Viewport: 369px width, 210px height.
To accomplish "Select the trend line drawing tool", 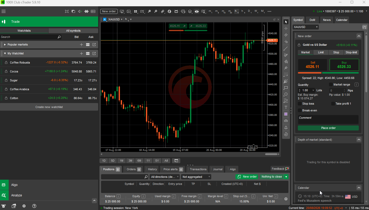I will point(286,48).
